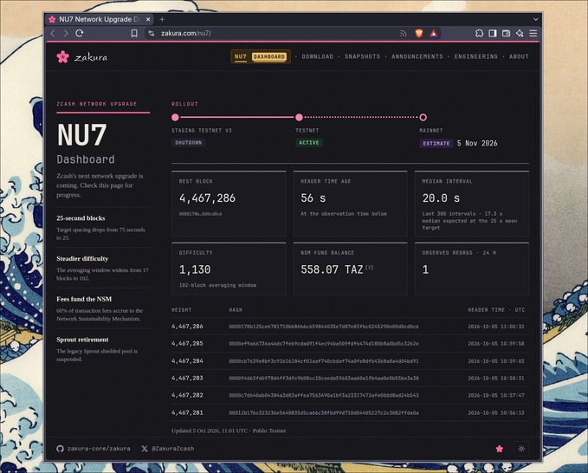
Task: Open the About page
Action: [519, 56]
